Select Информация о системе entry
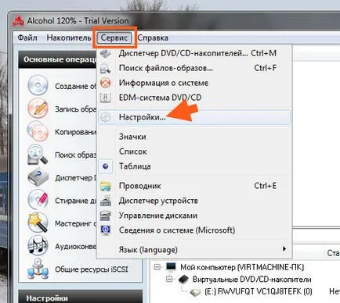Screen dimensions: 340x303 [194, 83]
